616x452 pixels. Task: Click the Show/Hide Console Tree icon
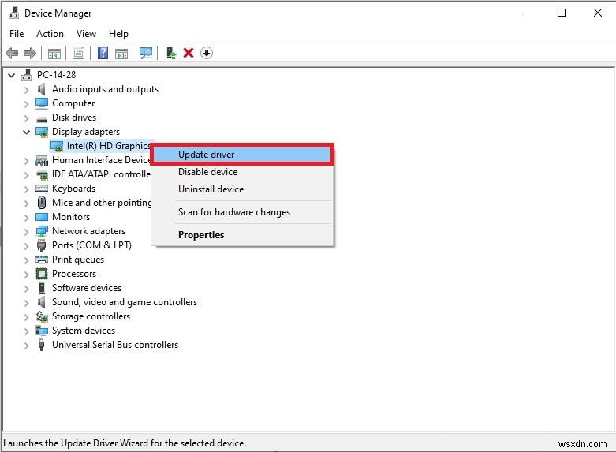(x=54, y=53)
